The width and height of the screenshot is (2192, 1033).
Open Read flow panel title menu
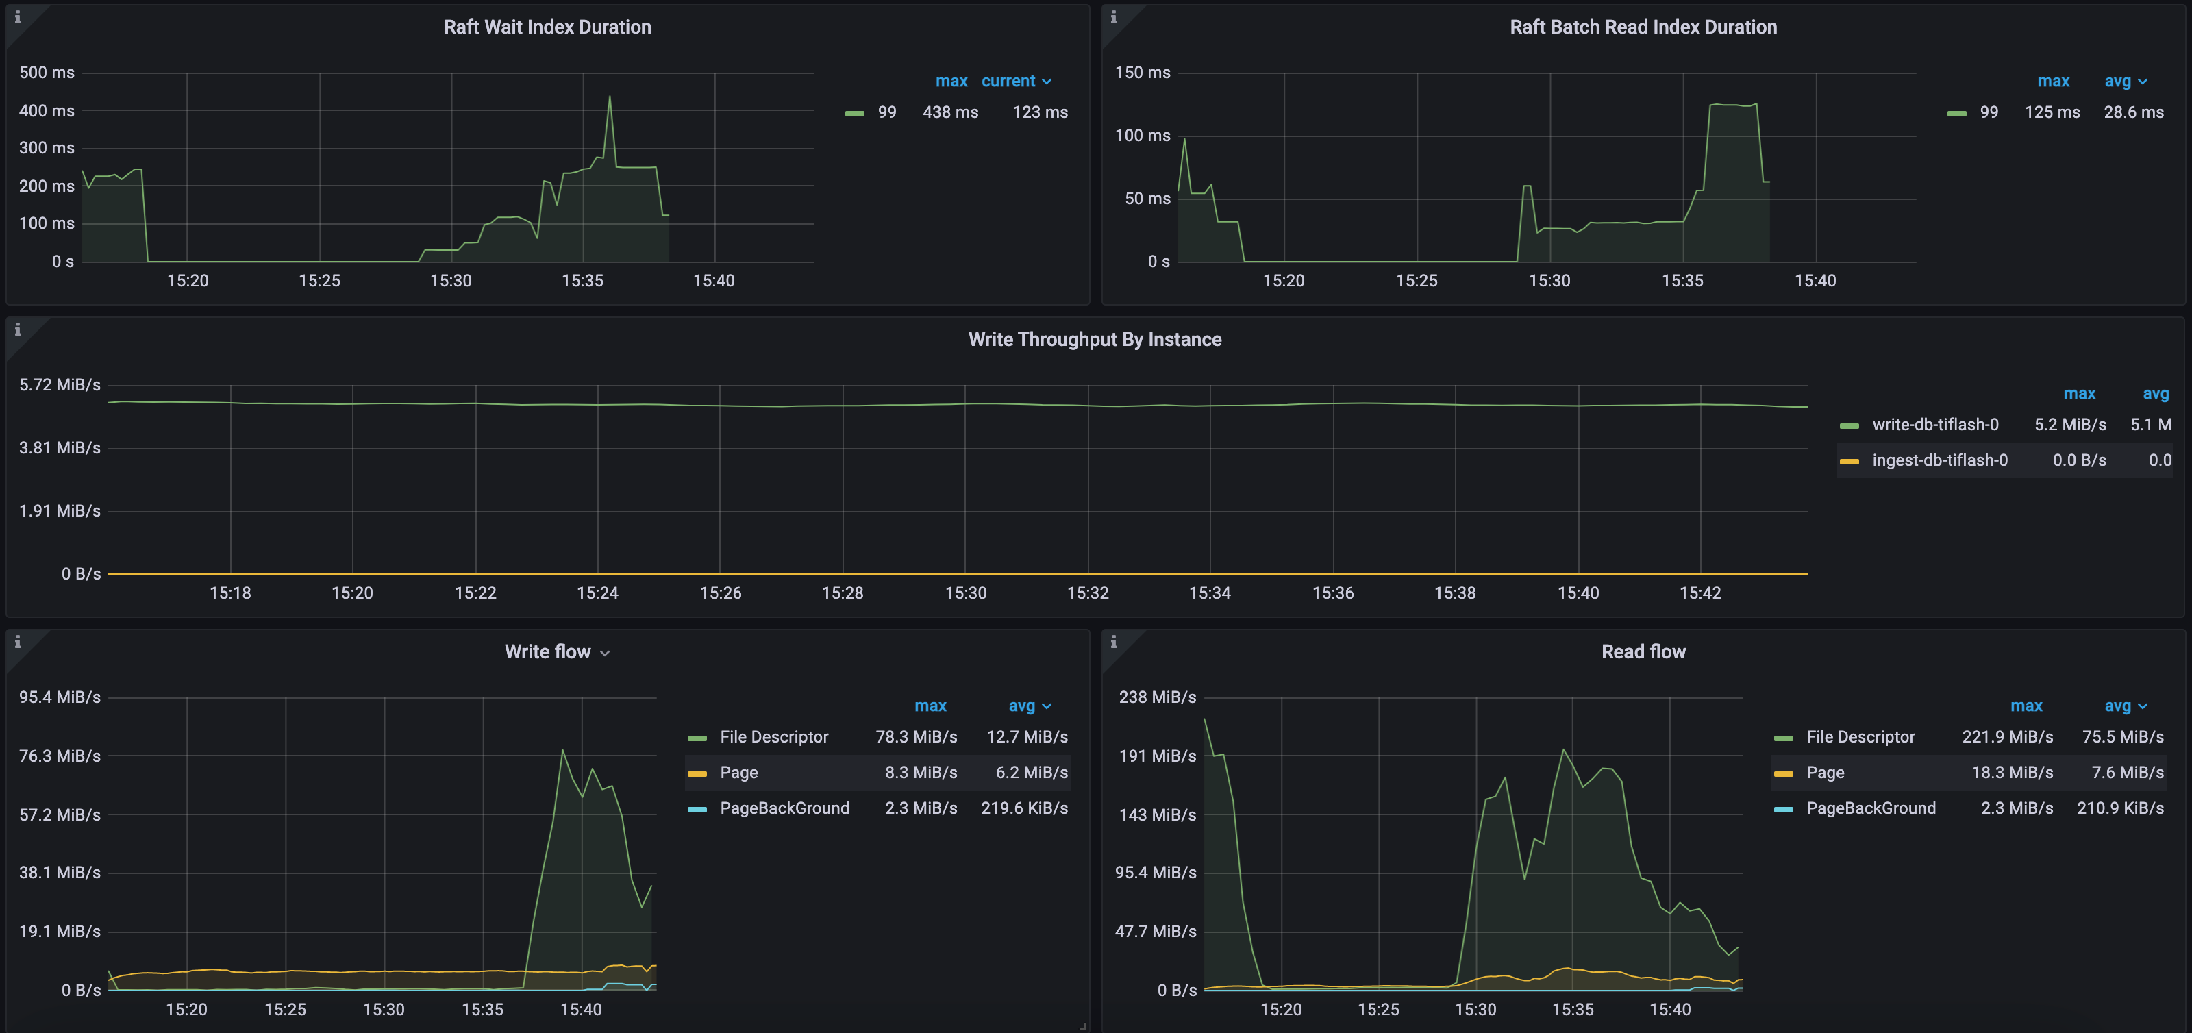[1643, 652]
